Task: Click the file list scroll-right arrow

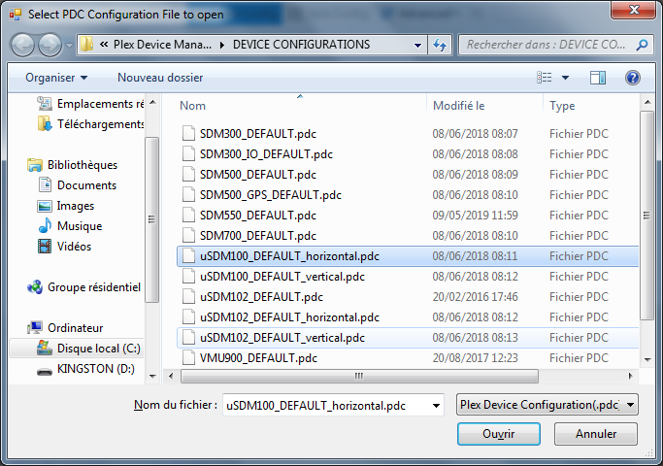Action: tap(631, 376)
